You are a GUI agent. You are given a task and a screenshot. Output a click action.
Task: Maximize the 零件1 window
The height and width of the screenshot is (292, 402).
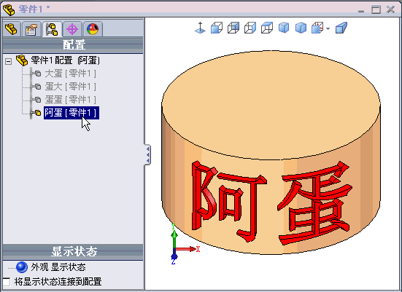pos(376,9)
